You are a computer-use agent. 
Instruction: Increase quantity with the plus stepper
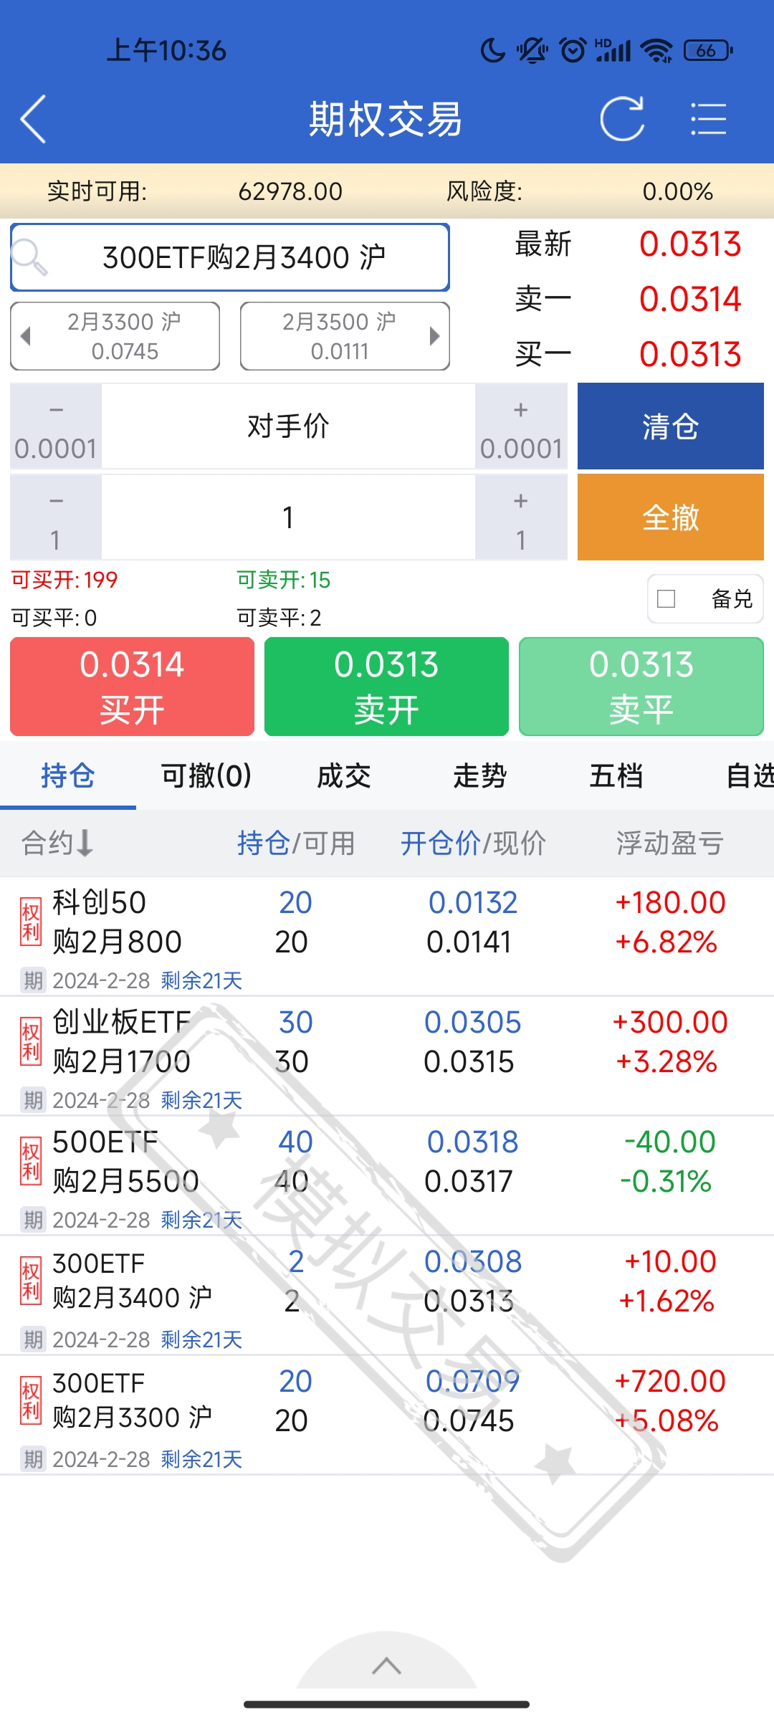point(521,517)
